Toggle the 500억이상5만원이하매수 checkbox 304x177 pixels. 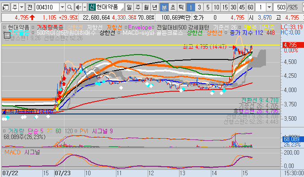tap(33, 33)
